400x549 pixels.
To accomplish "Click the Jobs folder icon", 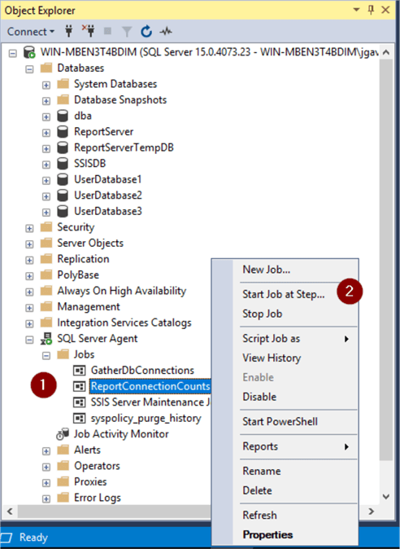I will pos(63,354).
